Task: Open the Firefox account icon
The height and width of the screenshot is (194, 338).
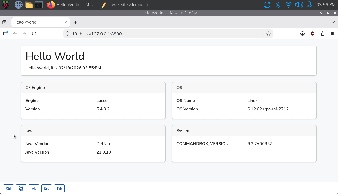Action: pyautogui.click(x=302, y=34)
